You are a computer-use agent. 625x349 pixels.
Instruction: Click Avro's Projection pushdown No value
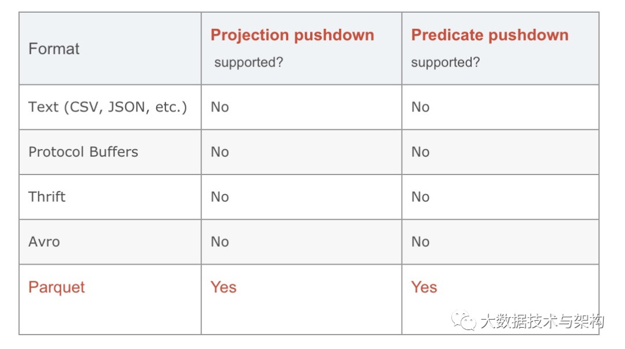(219, 242)
